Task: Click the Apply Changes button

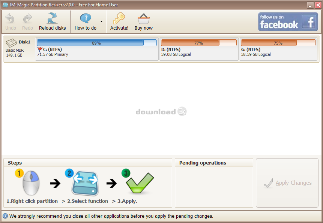Action: [x=287, y=183]
